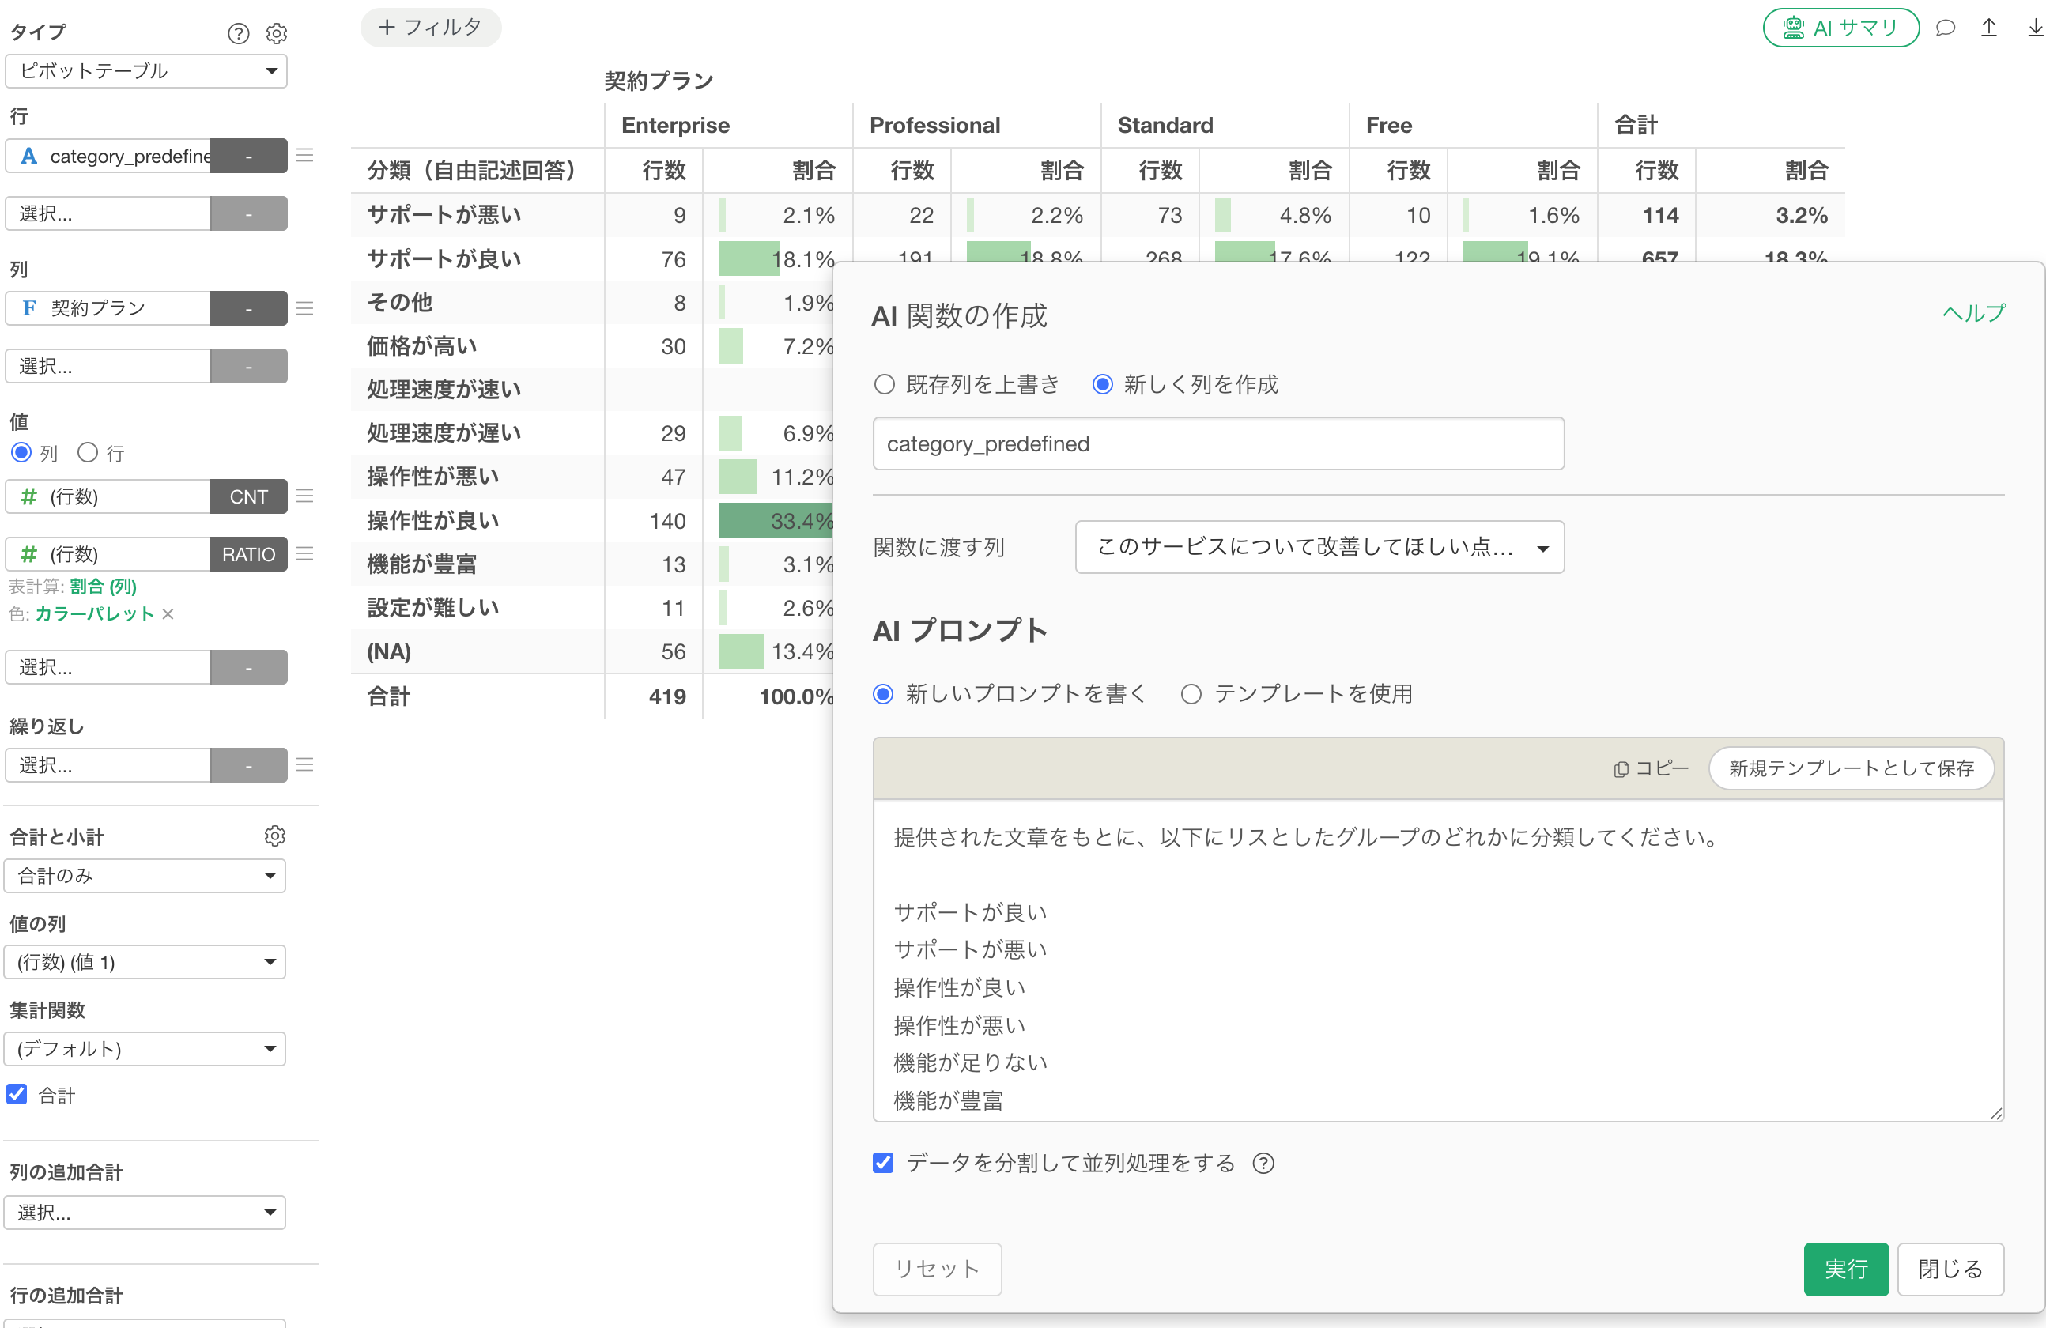Open 合計のみ dropdown
The image size is (2046, 1328).
click(x=145, y=875)
